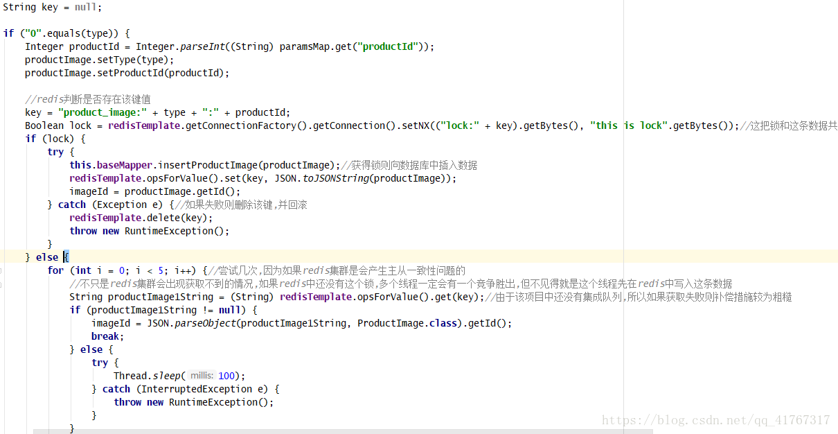Click the baseMapper field reference
This screenshot has width=838, height=434.
point(125,165)
